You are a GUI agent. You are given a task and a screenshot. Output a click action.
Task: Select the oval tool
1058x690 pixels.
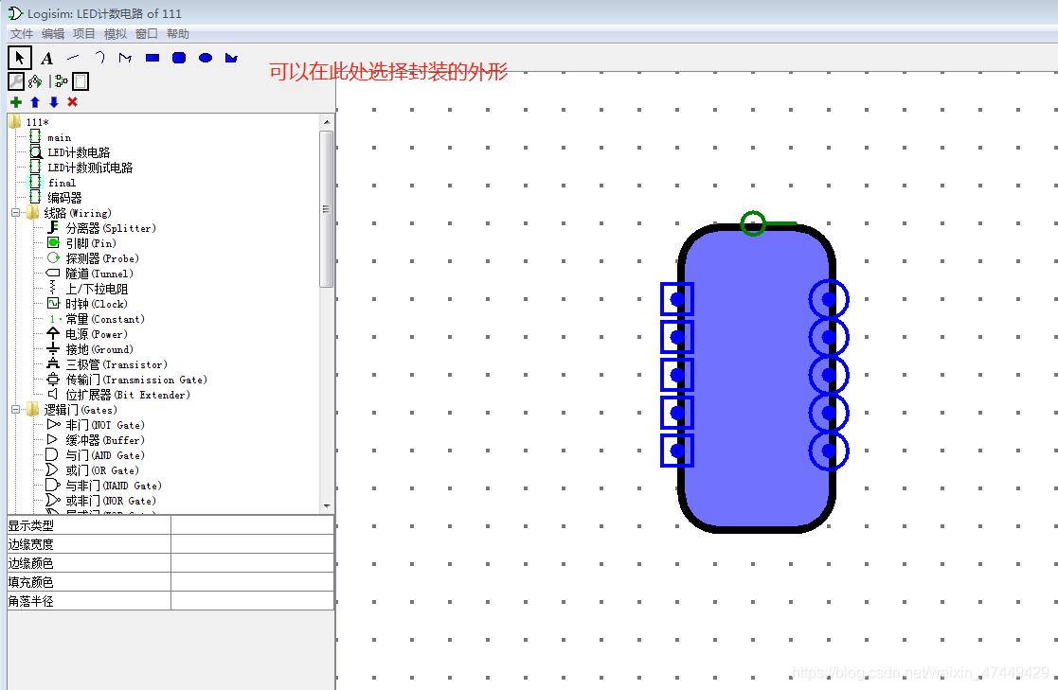(x=206, y=58)
